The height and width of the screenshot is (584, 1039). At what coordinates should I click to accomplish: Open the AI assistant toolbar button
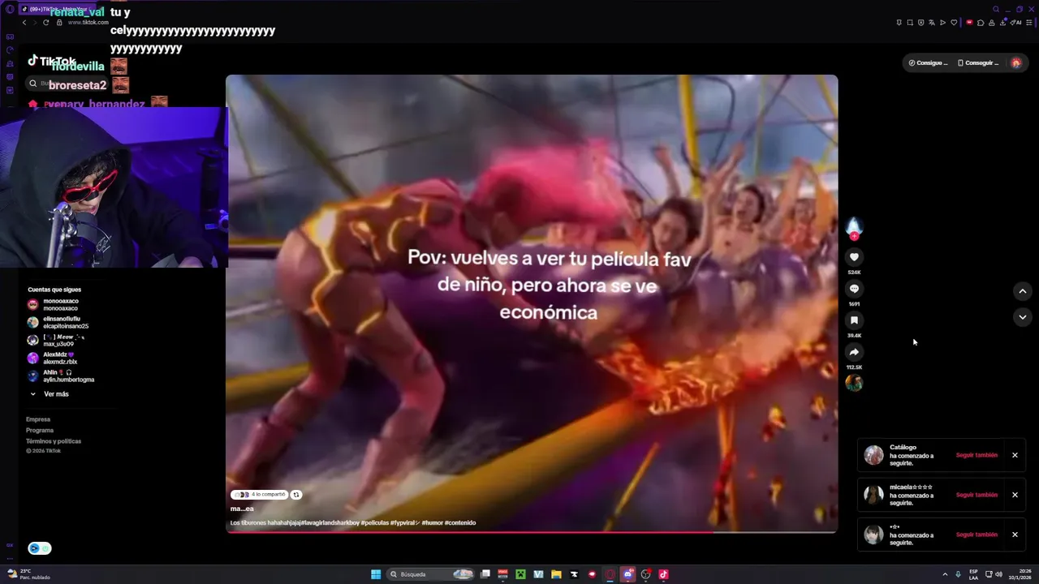tap(1015, 23)
